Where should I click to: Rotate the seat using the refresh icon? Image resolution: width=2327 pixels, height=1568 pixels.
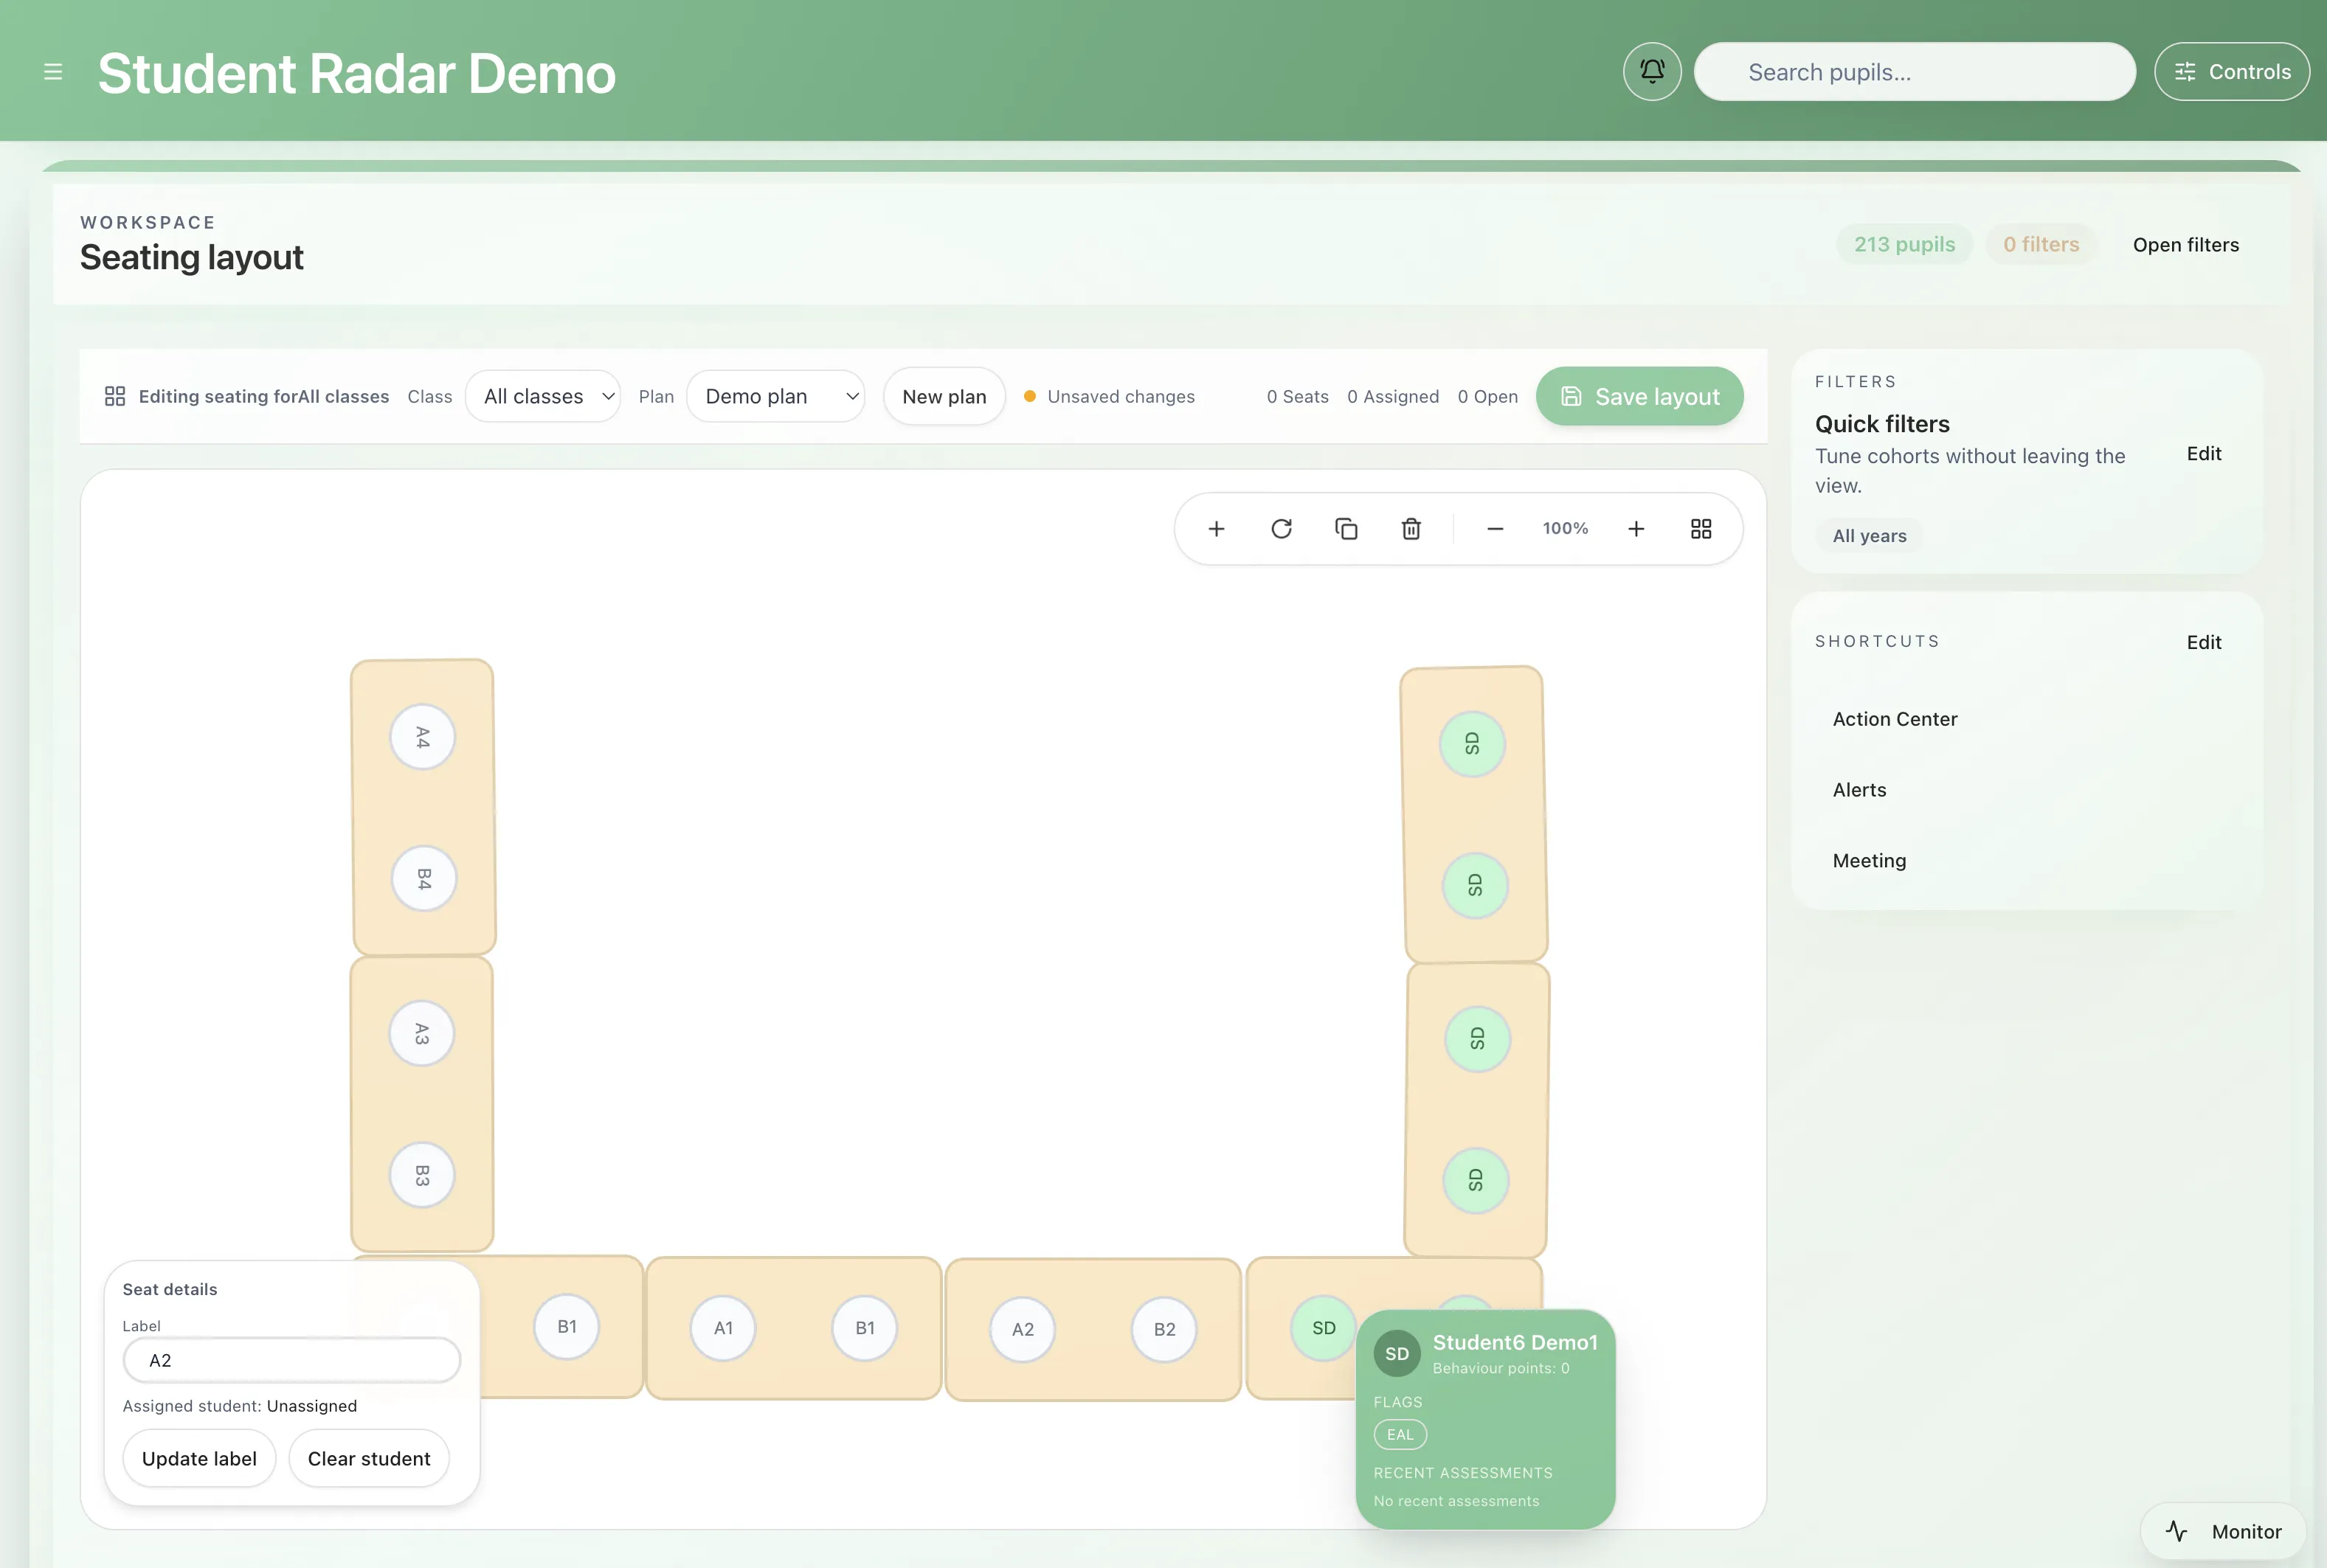click(1282, 528)
